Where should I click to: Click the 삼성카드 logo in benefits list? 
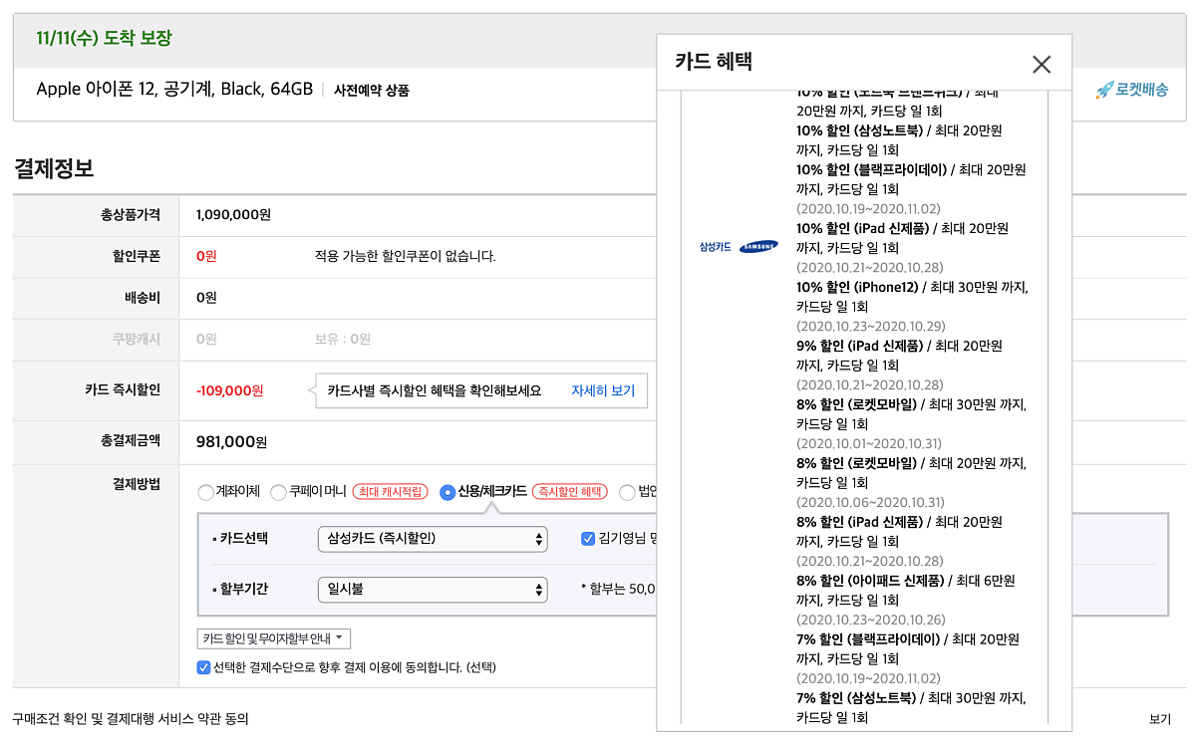[739, 247]
